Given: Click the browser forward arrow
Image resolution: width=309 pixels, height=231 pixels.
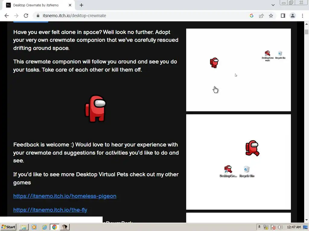Looking at the screenshot, I should pos(16,16).
